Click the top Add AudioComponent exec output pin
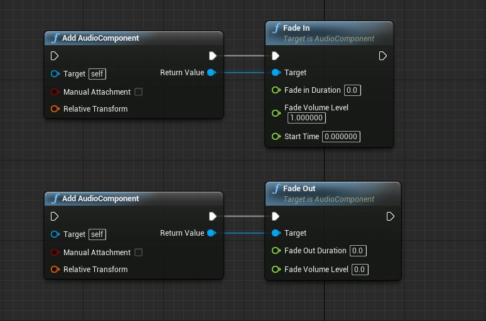The image size is (486, 321). pyautogui.click(x=213, y=56)
